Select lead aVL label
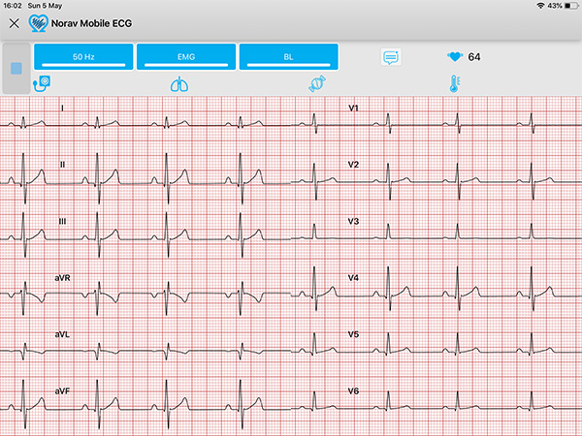This screenshot has width=582, height=436. click(62, 334)
